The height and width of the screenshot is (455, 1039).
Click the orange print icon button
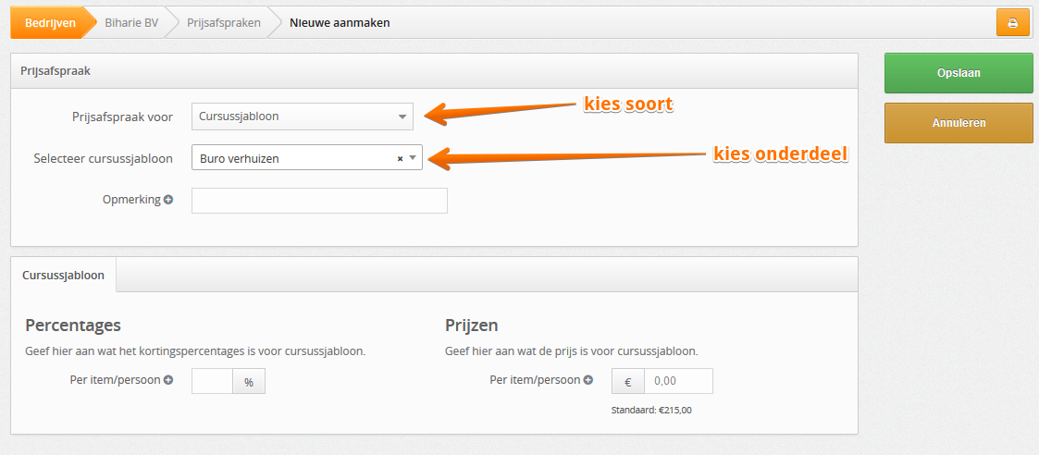[x=1012, y=23]
